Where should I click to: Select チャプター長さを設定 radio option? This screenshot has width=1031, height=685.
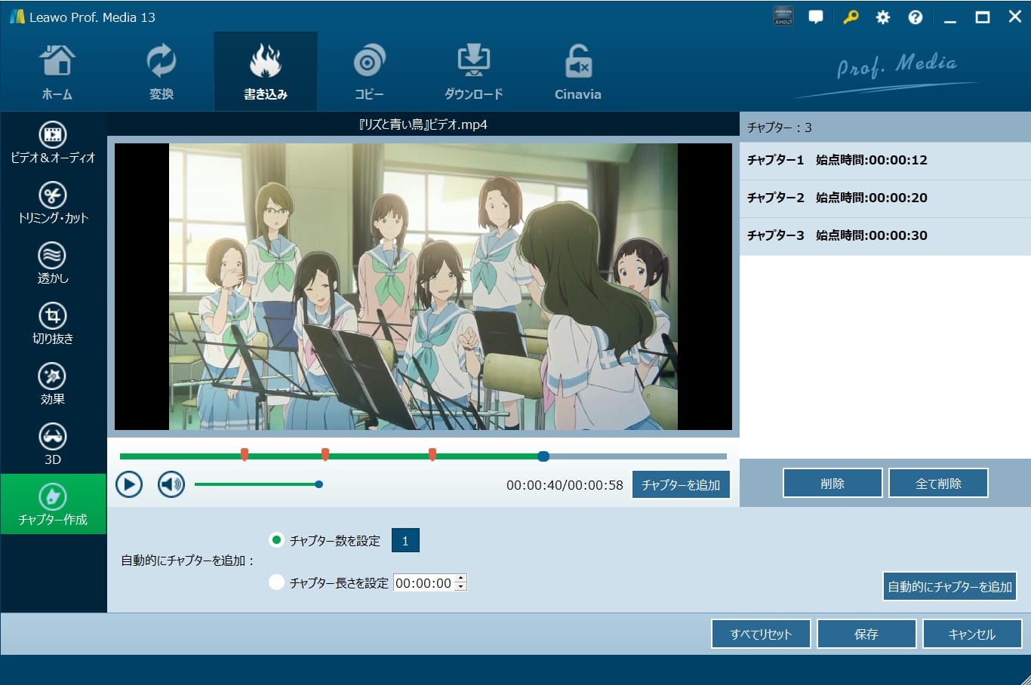coord(276,582)
